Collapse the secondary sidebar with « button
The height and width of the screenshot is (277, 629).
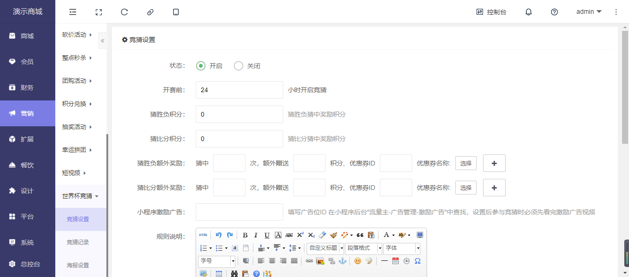click(102, 41)
